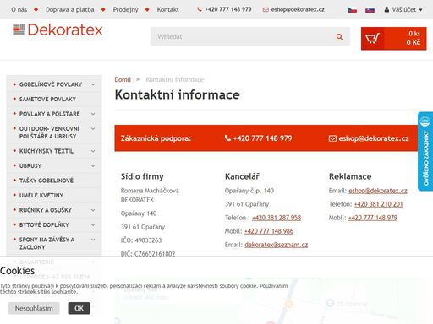Click envelope icon in top bar
The width and height of the screenshot is (433, 324).
(x=266, y=10)
